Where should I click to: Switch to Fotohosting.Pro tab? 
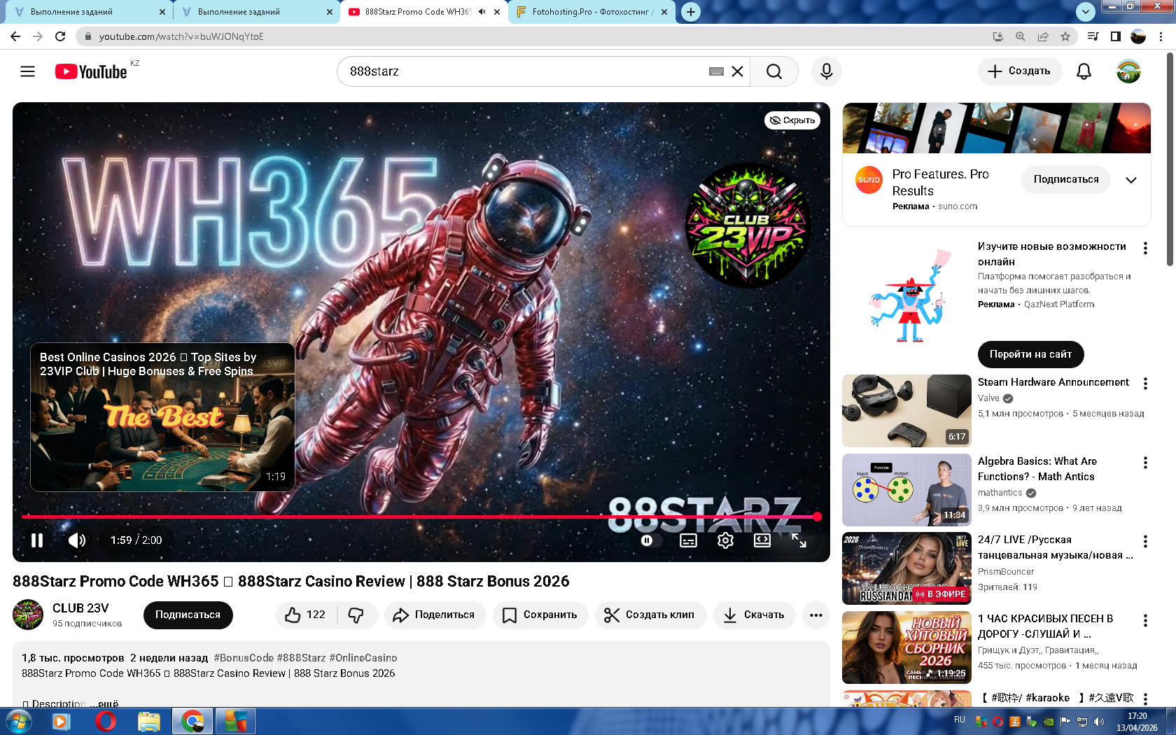tap(591, 12)
